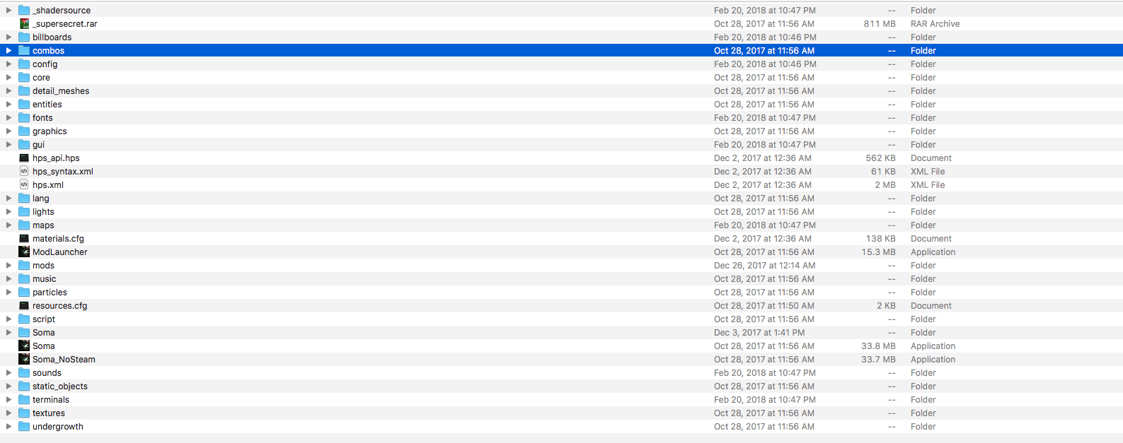Screen dimensions: 1123x443
Task: Click the terminals folder icon
Action: 24,400
